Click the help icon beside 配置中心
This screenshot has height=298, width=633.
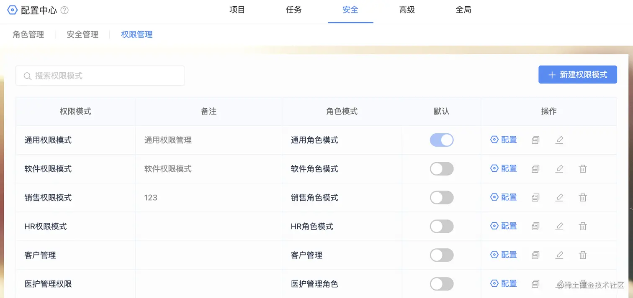64,10
